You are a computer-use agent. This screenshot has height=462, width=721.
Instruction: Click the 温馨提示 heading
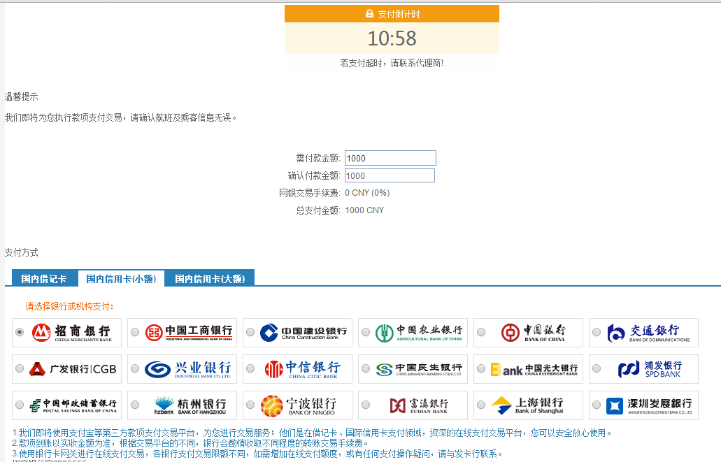click(x=21, y=96)
